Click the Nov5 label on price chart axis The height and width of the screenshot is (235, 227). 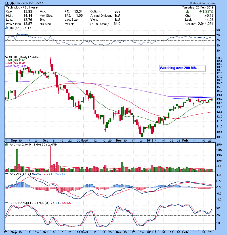(84, 140)
